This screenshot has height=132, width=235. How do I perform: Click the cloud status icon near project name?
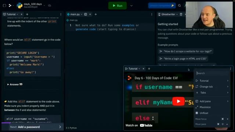click(50, 5)
